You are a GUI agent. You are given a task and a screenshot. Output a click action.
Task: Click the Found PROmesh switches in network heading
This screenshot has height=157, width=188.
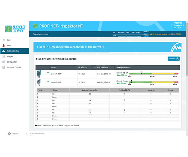[x=56, y=59]
